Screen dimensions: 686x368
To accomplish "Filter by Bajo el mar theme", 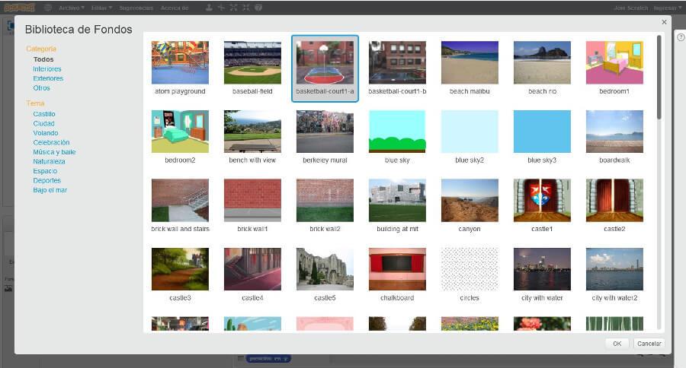I will click(50, 190).
